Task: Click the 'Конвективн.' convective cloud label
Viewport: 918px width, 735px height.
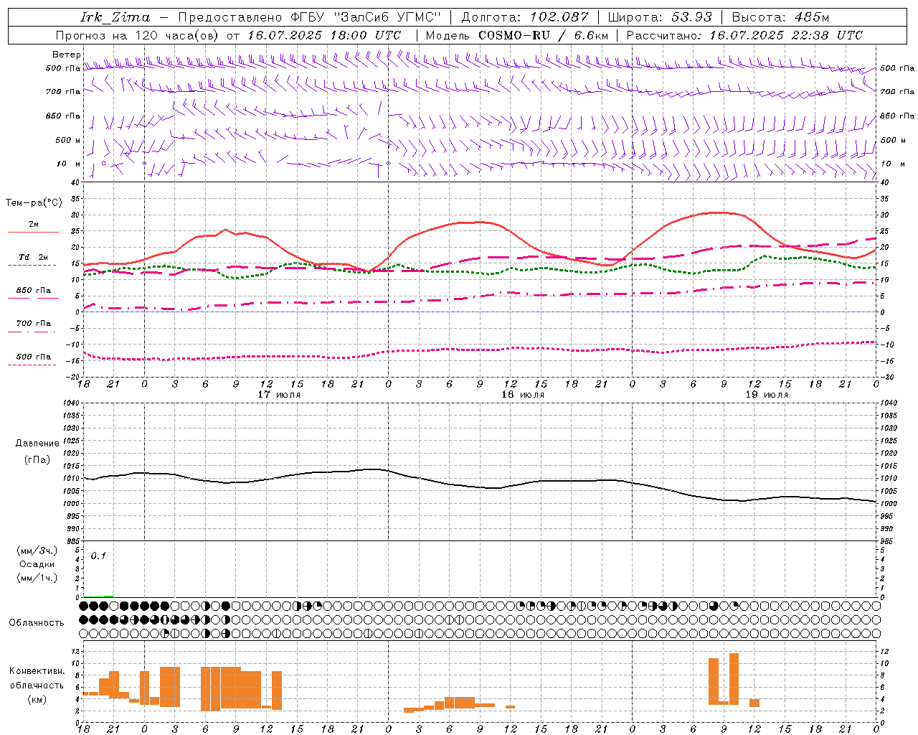Action: (37, 671)
